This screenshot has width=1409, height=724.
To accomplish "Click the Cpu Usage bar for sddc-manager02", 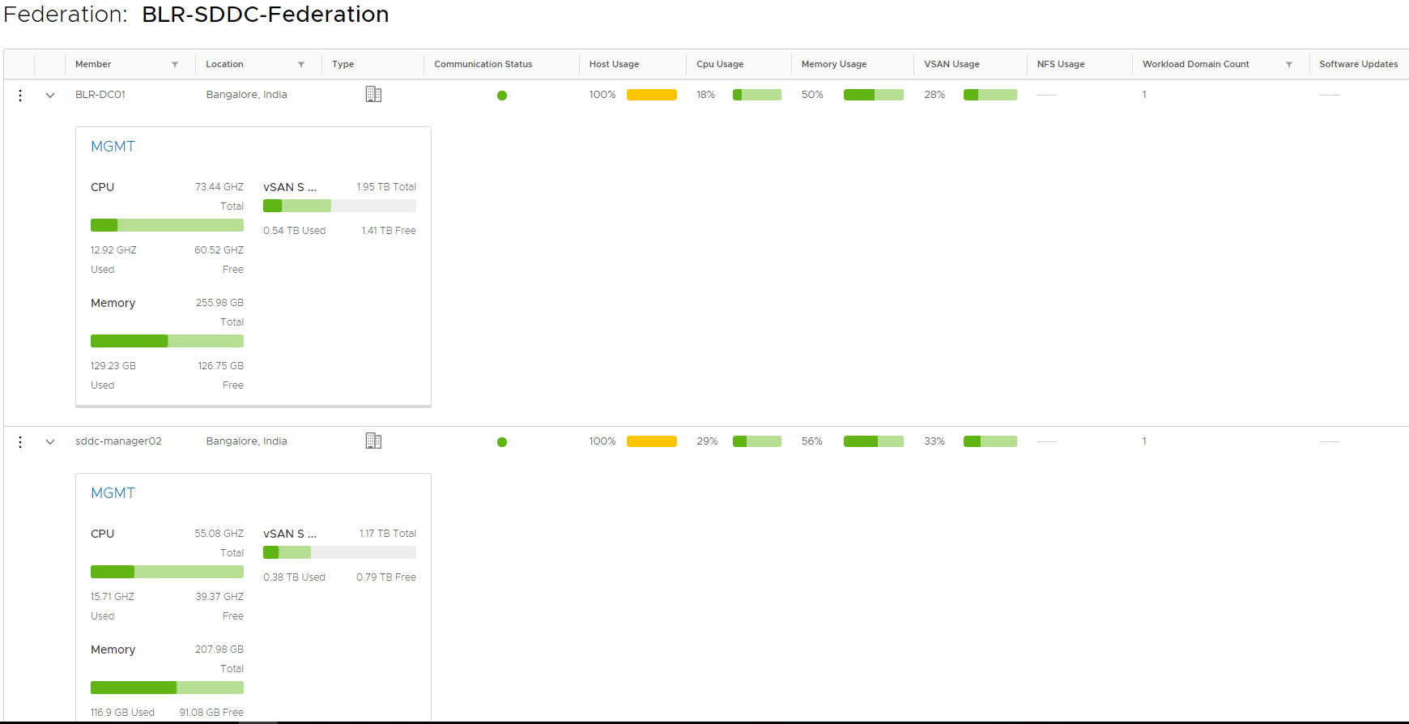I will [x=757, y=441].
